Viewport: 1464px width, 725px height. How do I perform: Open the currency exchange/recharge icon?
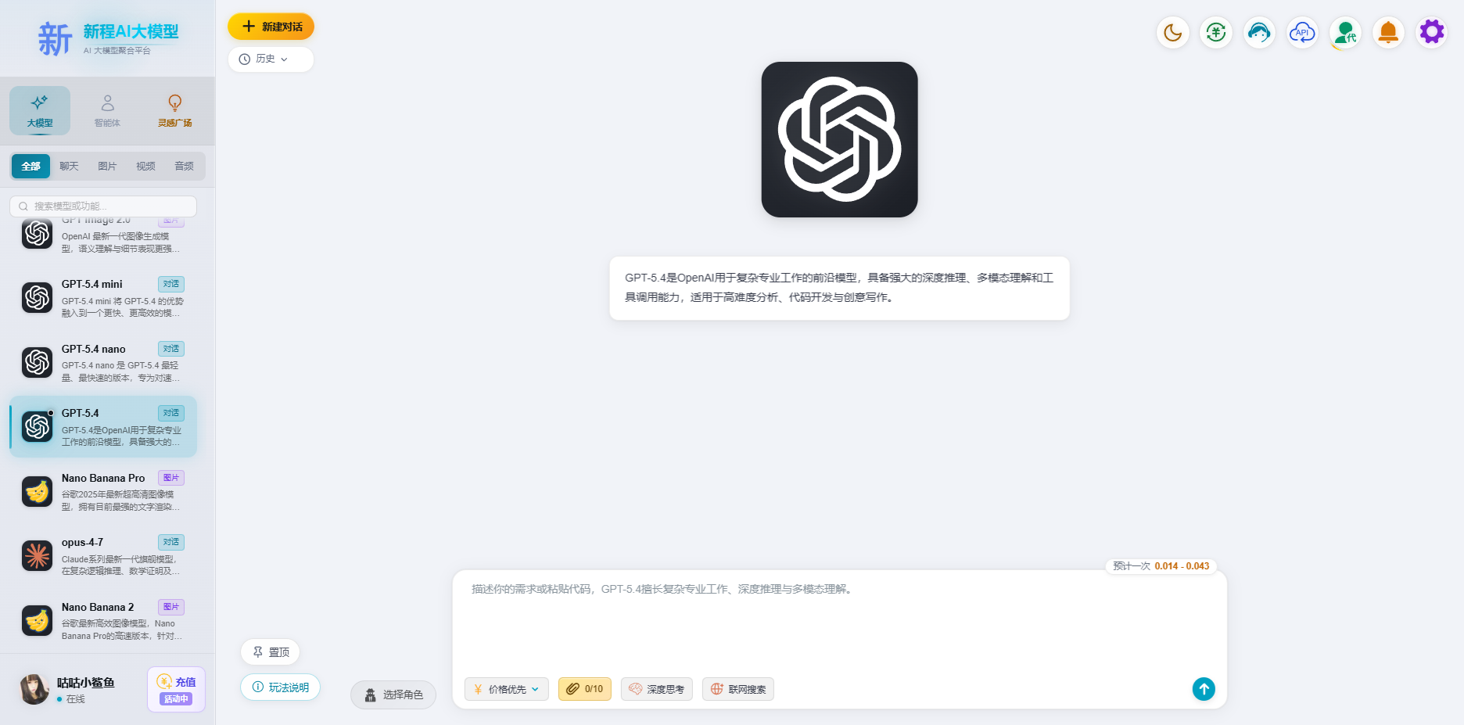1215,32
